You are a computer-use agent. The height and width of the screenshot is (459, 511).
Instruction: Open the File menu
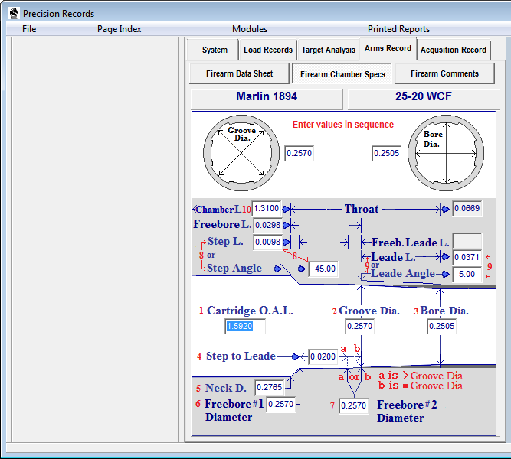click(x=29, y=29)
